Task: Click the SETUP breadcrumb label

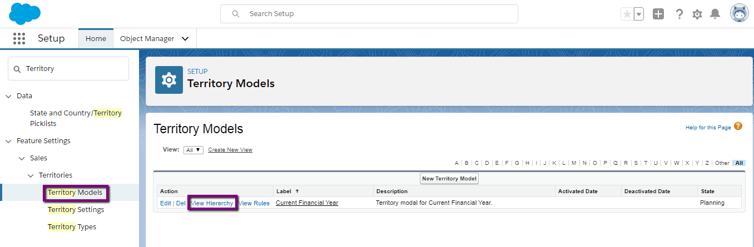Action: pyautogui.click(x=197, y=72)
